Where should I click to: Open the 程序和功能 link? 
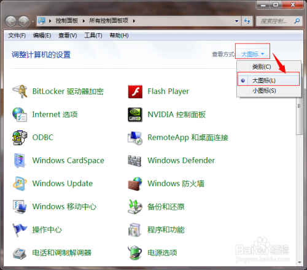(x=166, y=230)
